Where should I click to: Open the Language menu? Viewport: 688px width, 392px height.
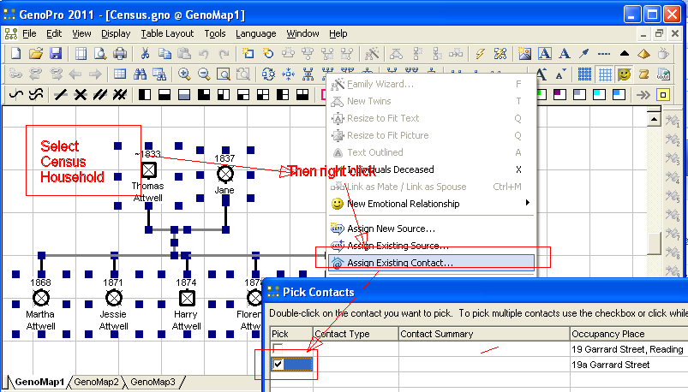tap(256, 33)
